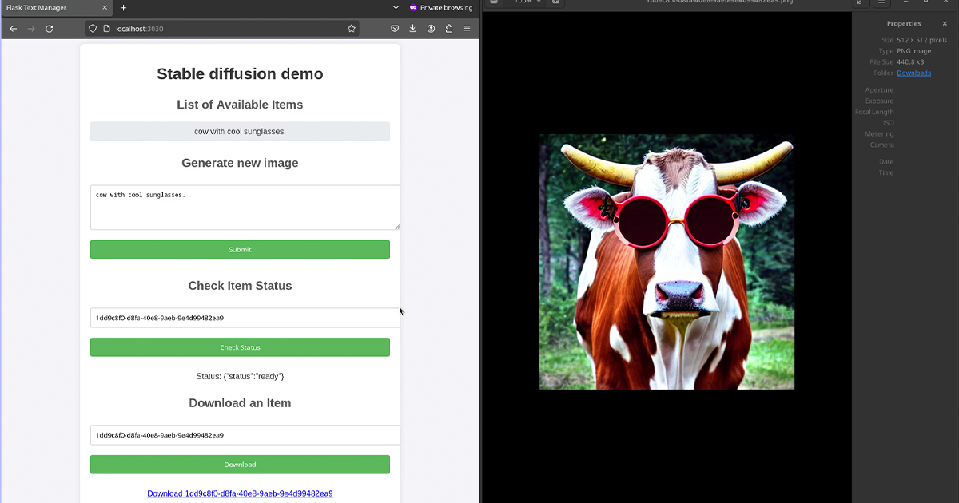The width and height of the screenshot is (959, 503).
Task: Save the page to Pocket
Action: pyautogui.click(x=395, y=28)
